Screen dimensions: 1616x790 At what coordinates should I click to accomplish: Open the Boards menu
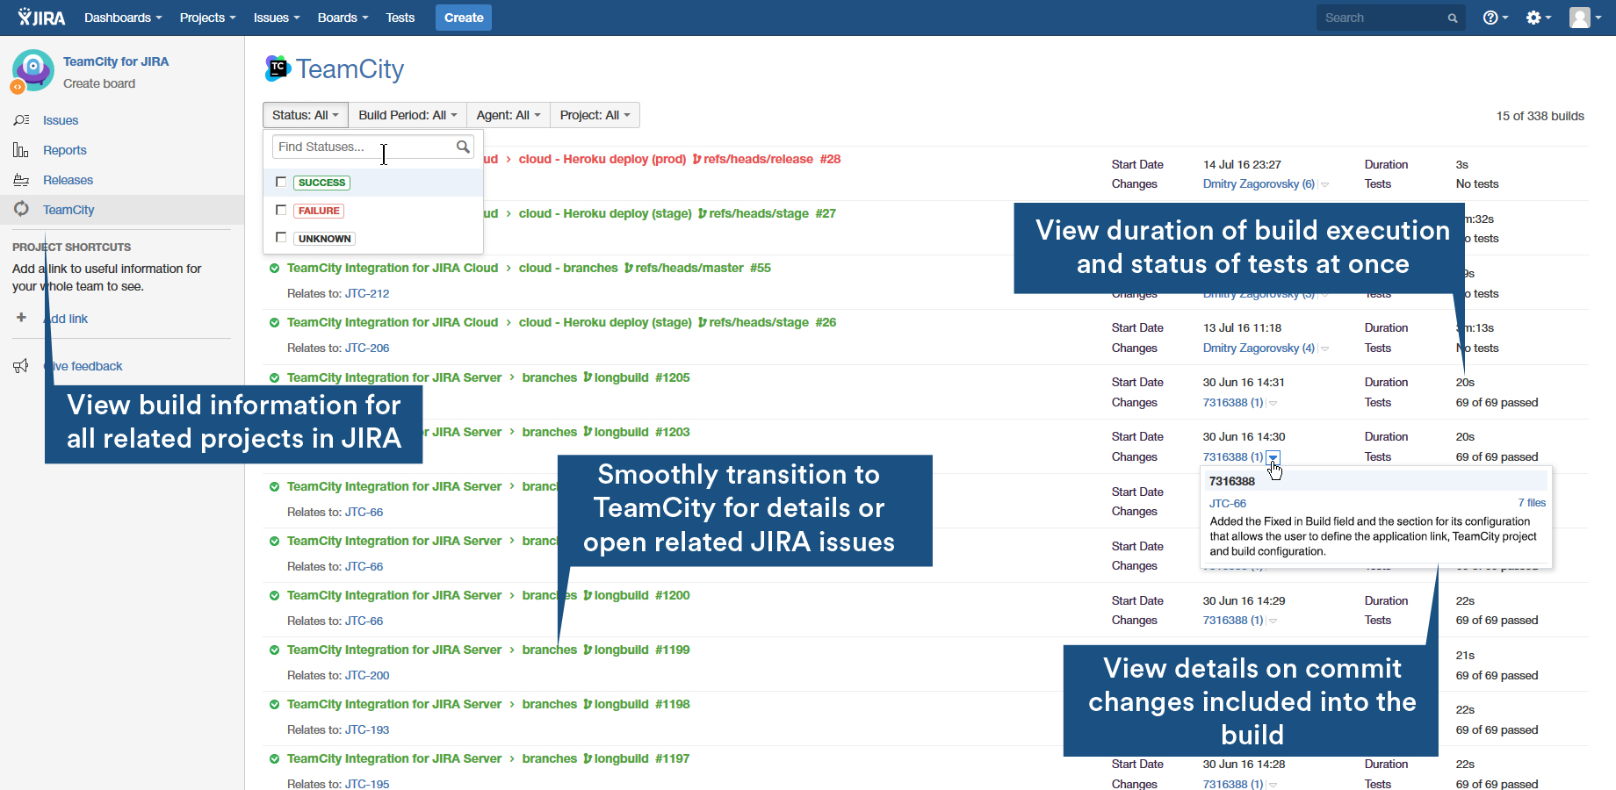(x=343, y=18)
